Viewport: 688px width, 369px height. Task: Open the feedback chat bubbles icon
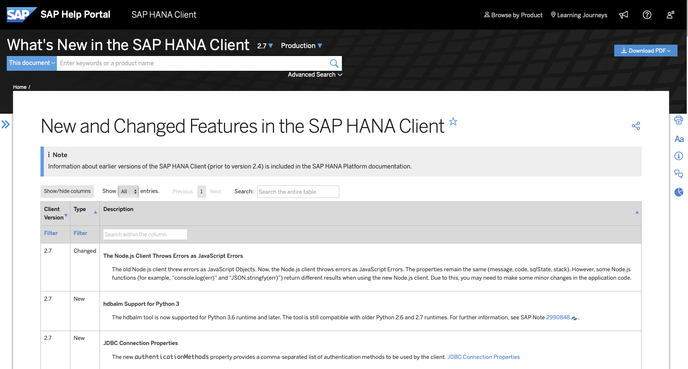click(679, 174)
